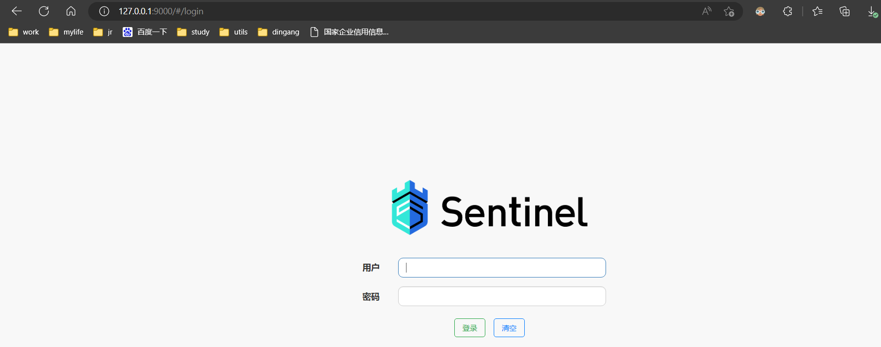Click the browser back arrow

17,11
